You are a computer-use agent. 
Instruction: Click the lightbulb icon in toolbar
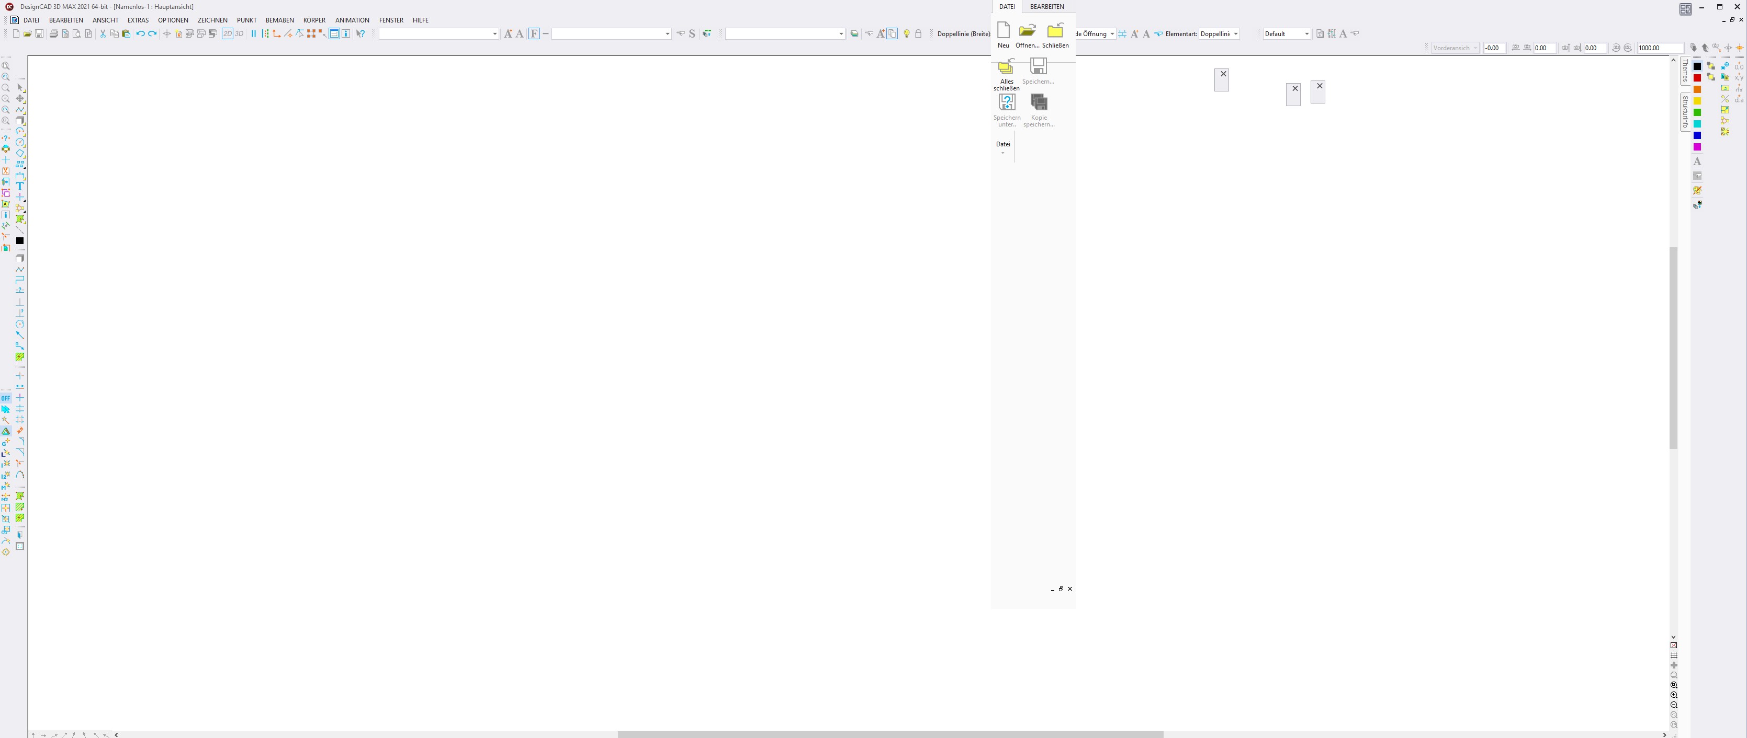[906, 34]
